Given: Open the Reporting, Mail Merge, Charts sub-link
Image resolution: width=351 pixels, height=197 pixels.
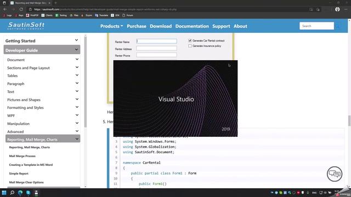Looking at the screenshot, I should 30,147.
